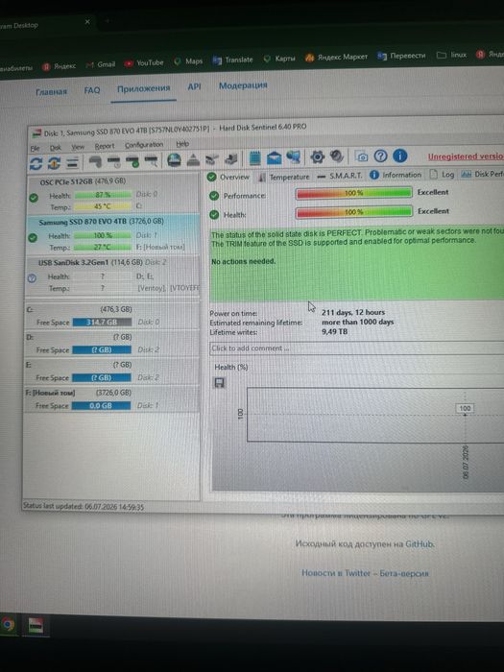Select OSC PCIe 512GB disk entry
Viewport: 504px width, 672px height.
[113, 195]
